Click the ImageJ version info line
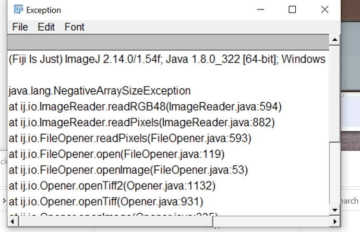This screenshot has width=360, height=232. [x=167, y=59]
